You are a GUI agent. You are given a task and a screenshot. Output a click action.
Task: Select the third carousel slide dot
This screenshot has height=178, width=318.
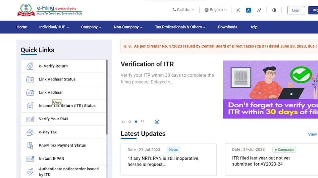(x=136, y=122)
